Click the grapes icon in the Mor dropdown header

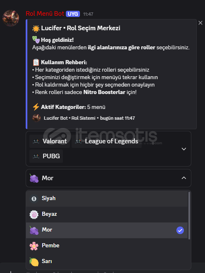point(34,178)
